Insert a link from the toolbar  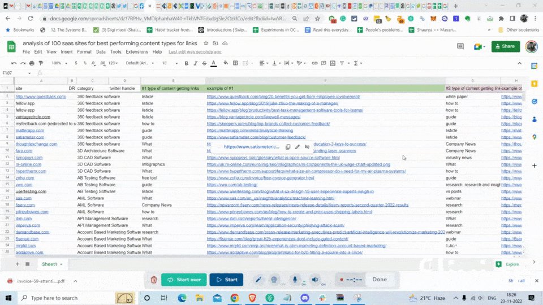click(314, 63)
